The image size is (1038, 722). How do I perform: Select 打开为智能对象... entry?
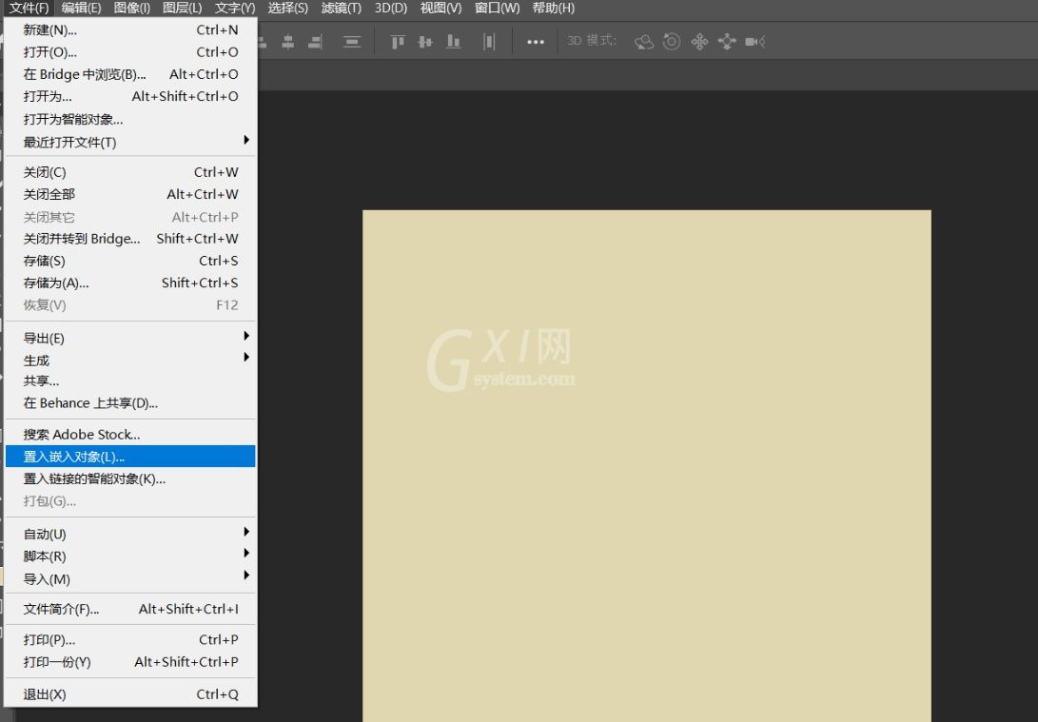pyautogui.click(x=130, y=119)
